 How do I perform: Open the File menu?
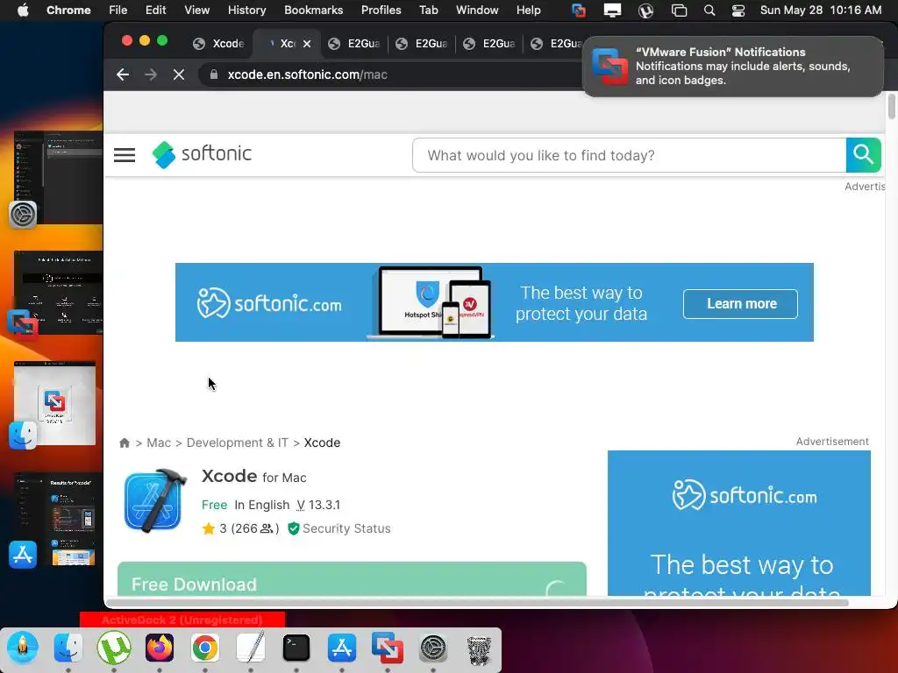pos(118,11)
